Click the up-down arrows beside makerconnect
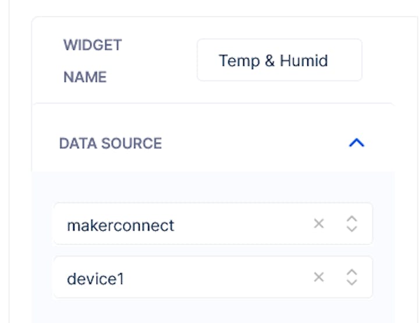The width and height of the screenshot is (419, 323). coord(351,224)
